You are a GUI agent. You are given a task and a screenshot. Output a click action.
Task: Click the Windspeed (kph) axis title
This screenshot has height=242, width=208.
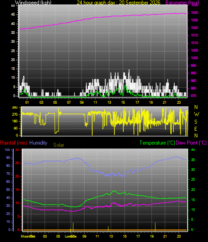(x=33, y=3)
